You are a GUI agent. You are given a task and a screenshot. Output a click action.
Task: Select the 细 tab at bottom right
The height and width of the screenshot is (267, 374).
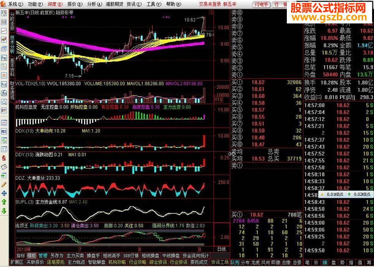coord(325,262)
